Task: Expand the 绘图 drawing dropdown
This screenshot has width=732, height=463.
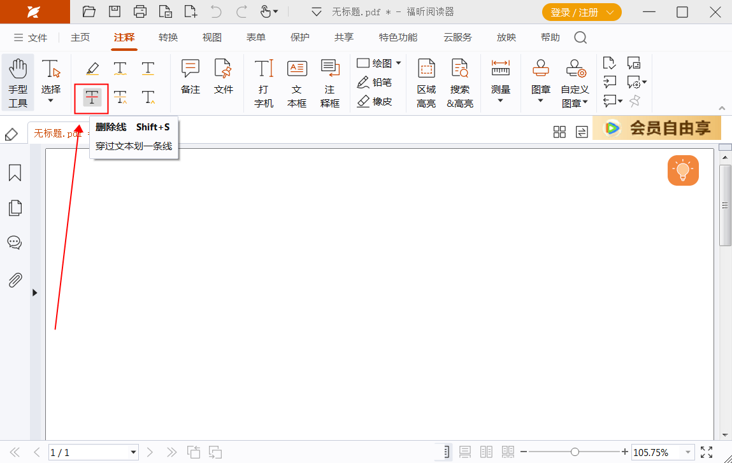Action: tap(398, 63)
